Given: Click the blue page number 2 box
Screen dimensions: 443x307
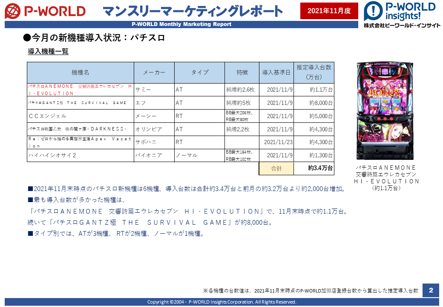Looking at the screenshot, I should [431, 290].
